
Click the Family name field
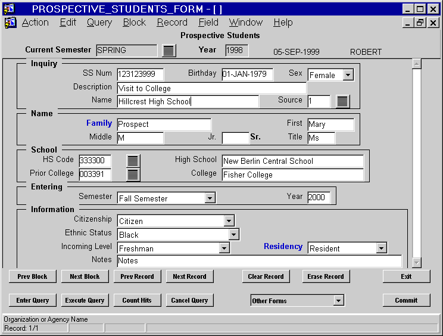[x=164, y=125]
